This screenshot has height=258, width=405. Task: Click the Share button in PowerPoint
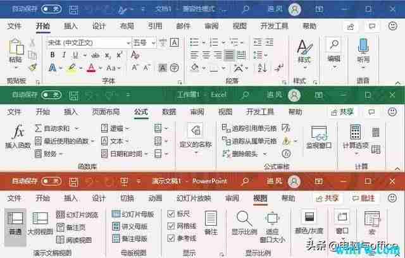(x=328, y=198)
